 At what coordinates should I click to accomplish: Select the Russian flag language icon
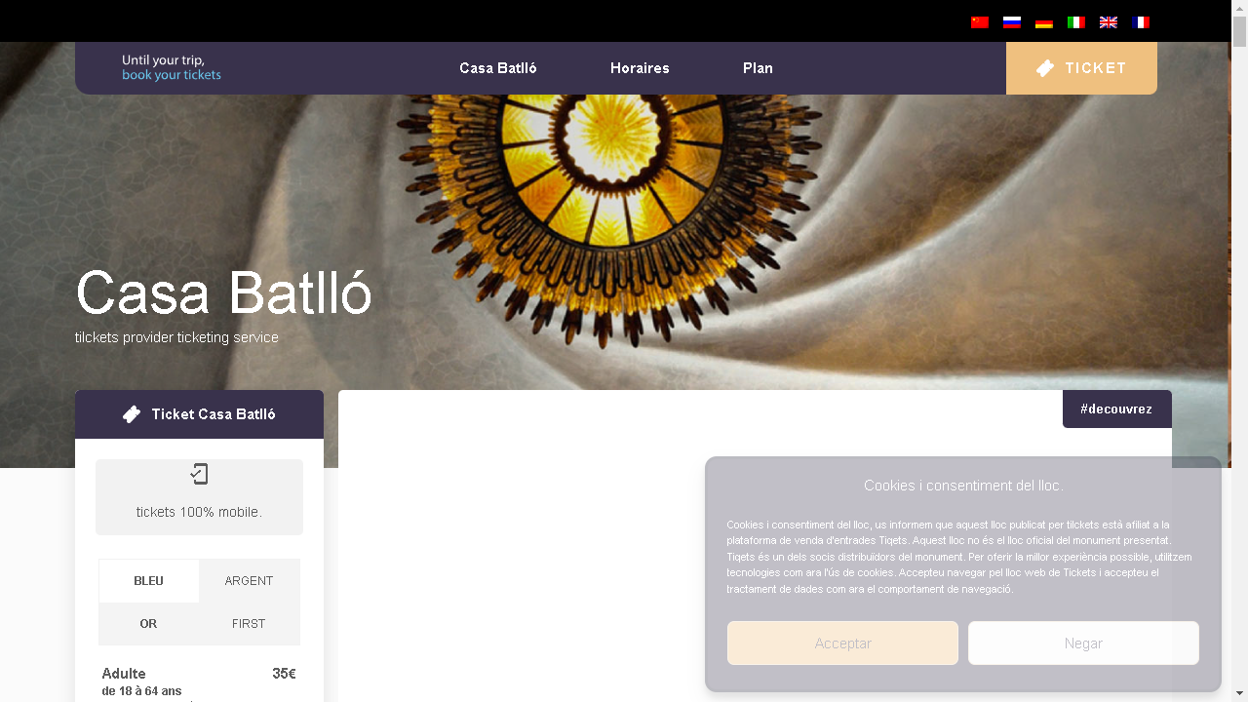click(1012, 22)
